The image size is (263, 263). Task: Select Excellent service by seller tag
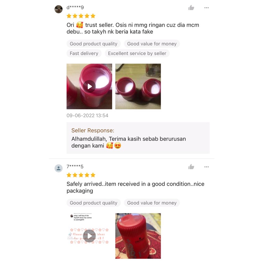point(137,53)
